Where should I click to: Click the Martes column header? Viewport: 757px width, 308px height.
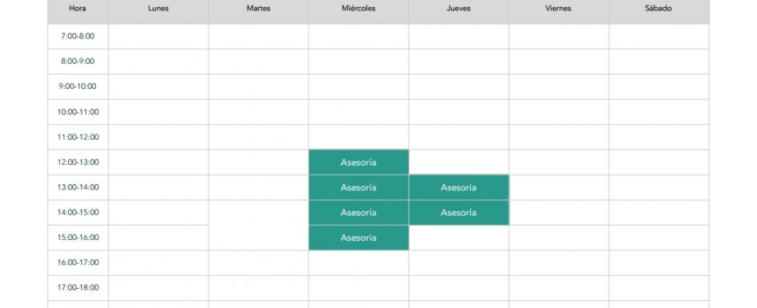(x=258, y=9)
